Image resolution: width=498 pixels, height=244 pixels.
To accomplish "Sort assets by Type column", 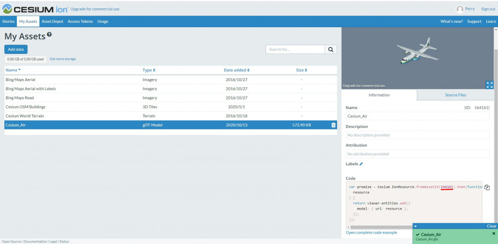I will pos(149,70).
